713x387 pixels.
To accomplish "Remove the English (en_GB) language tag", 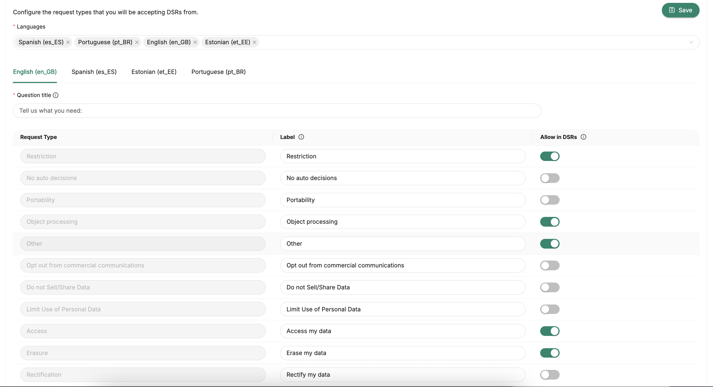I will coord(195,42).
